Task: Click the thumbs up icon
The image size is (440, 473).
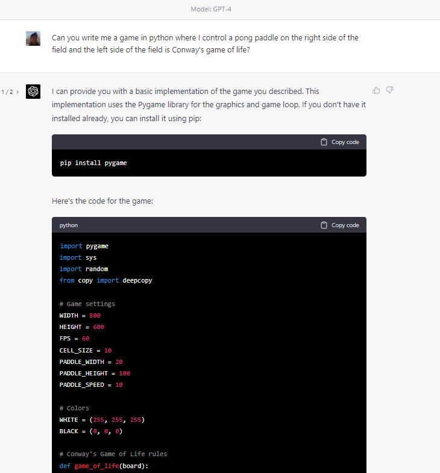Action: [376, 90]
